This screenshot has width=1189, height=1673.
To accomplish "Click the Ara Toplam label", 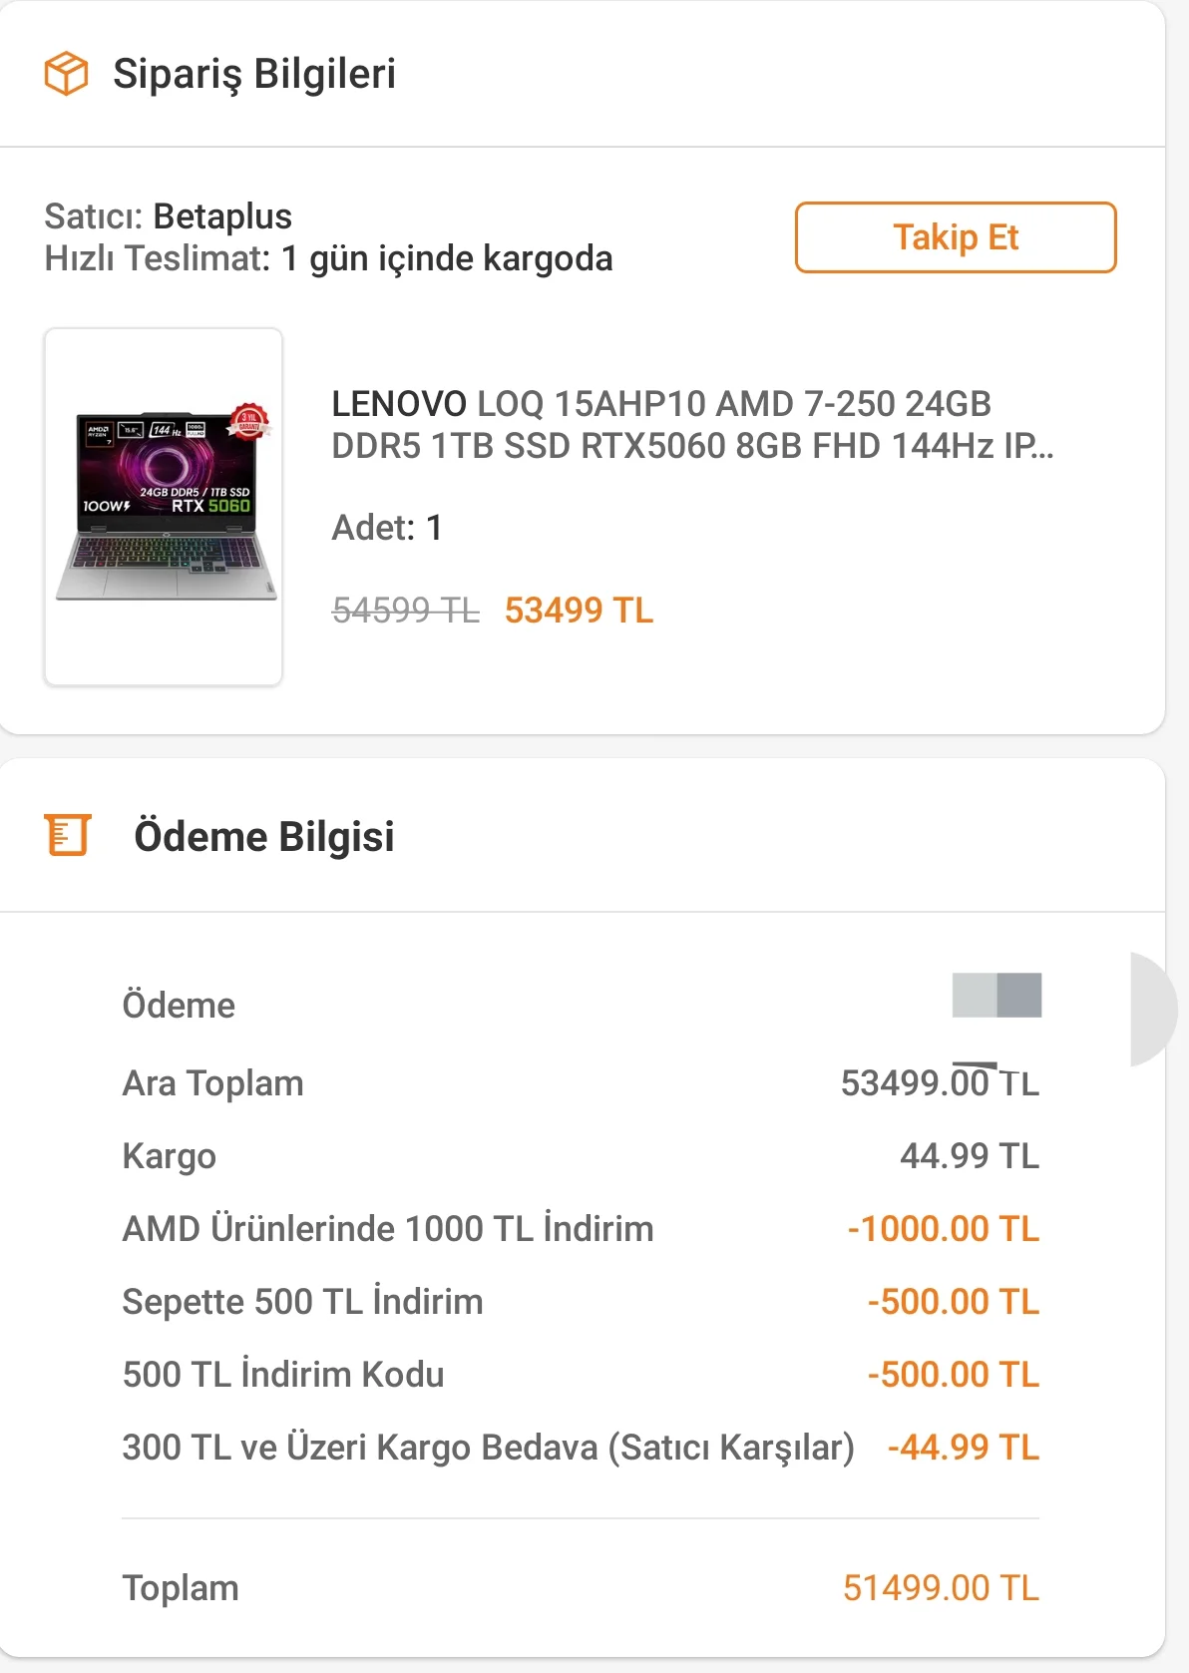I will click(x=212, y=1082).
